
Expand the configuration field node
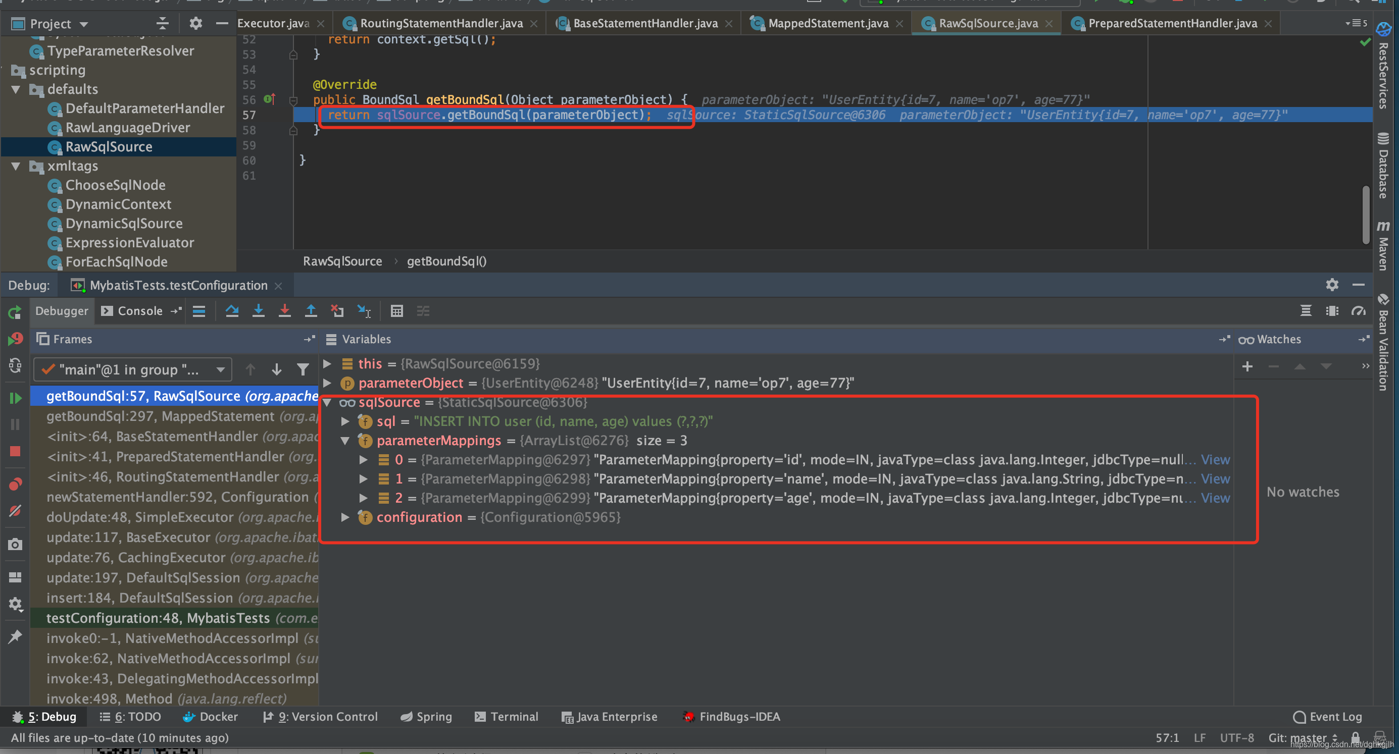345,517
